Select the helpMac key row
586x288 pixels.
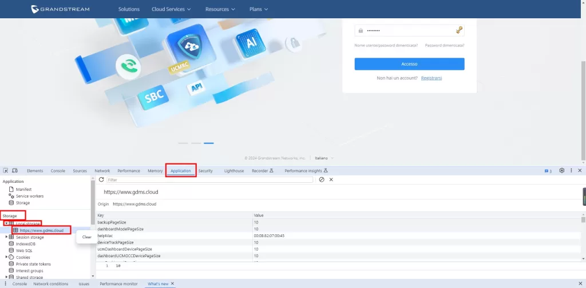[x=338, y=236]
